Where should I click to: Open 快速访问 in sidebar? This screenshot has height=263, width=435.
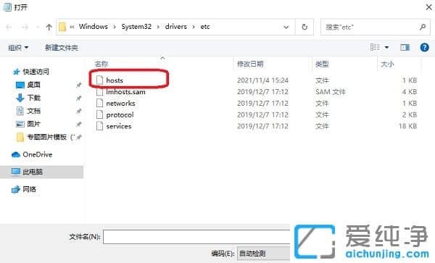coord(36,72)
